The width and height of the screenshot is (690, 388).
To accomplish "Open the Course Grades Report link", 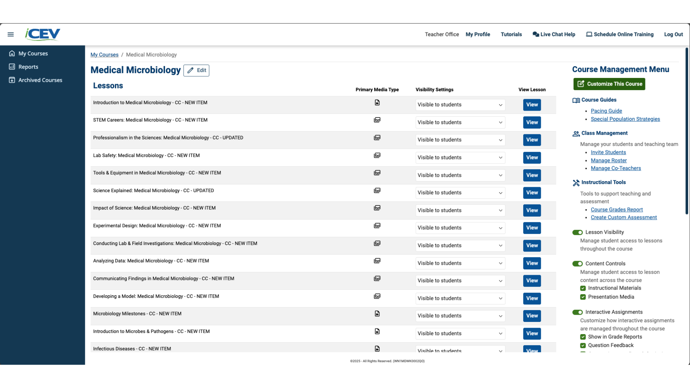I will coord(617,210).
